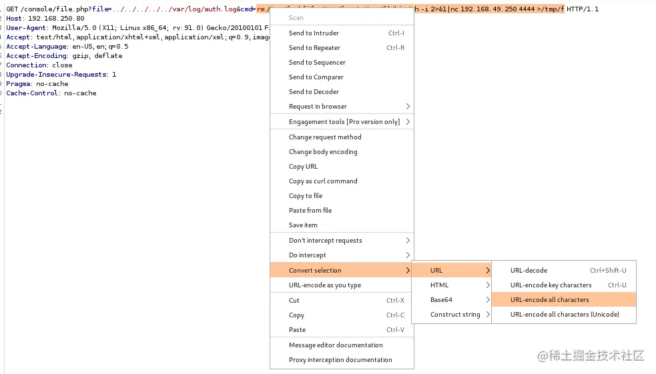Click the Accept-Encoding header value
This screenshot has height=374, width=656.
point(97,55)
